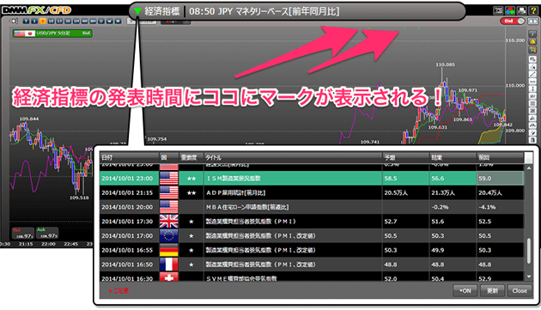Select the trend line drawing tool
This screenshot has width=541, height=310.
click(x=532, y=74)
